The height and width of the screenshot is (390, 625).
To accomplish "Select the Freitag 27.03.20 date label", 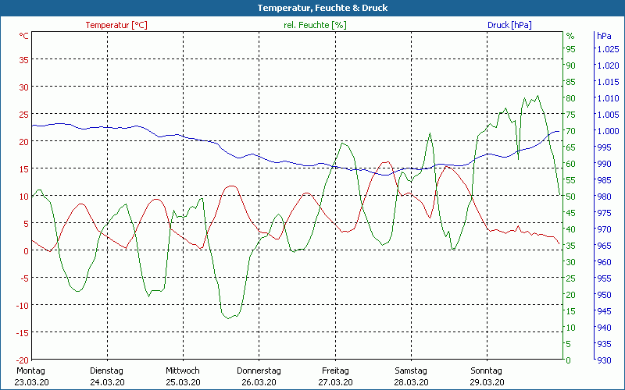I will click(334, 376).
